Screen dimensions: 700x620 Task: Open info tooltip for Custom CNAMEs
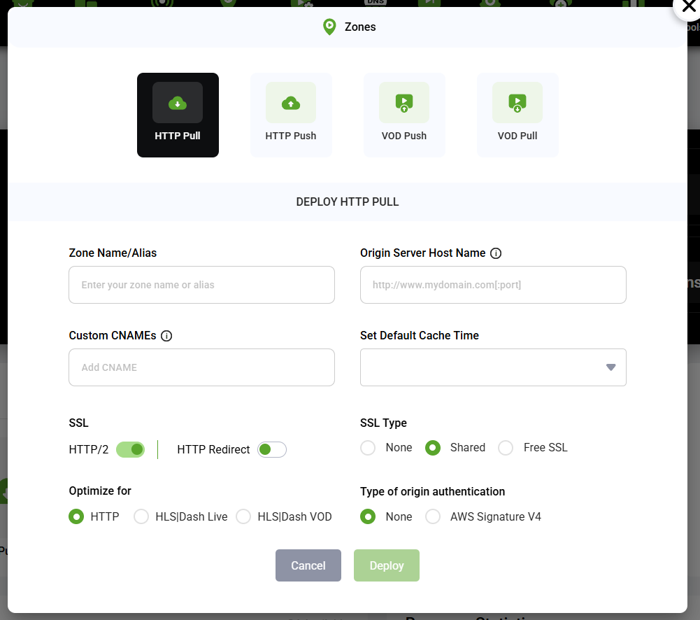click(x=166, y=335)
